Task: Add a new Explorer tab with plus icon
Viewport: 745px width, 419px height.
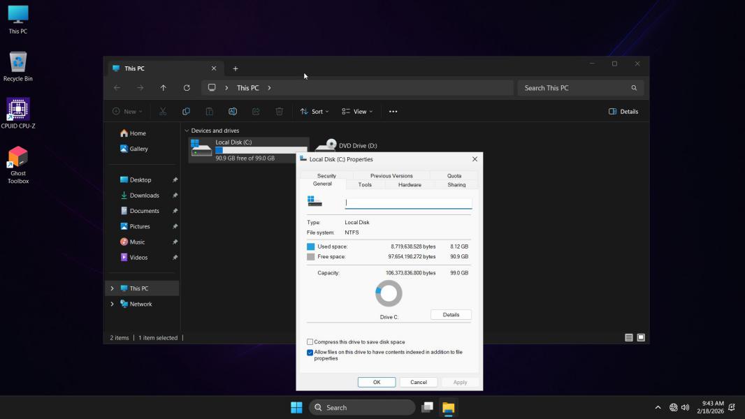Action: 236,68
